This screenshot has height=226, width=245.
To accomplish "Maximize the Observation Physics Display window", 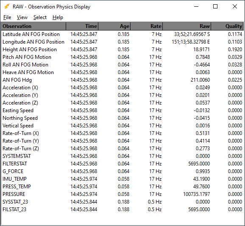I will (215, 6).
